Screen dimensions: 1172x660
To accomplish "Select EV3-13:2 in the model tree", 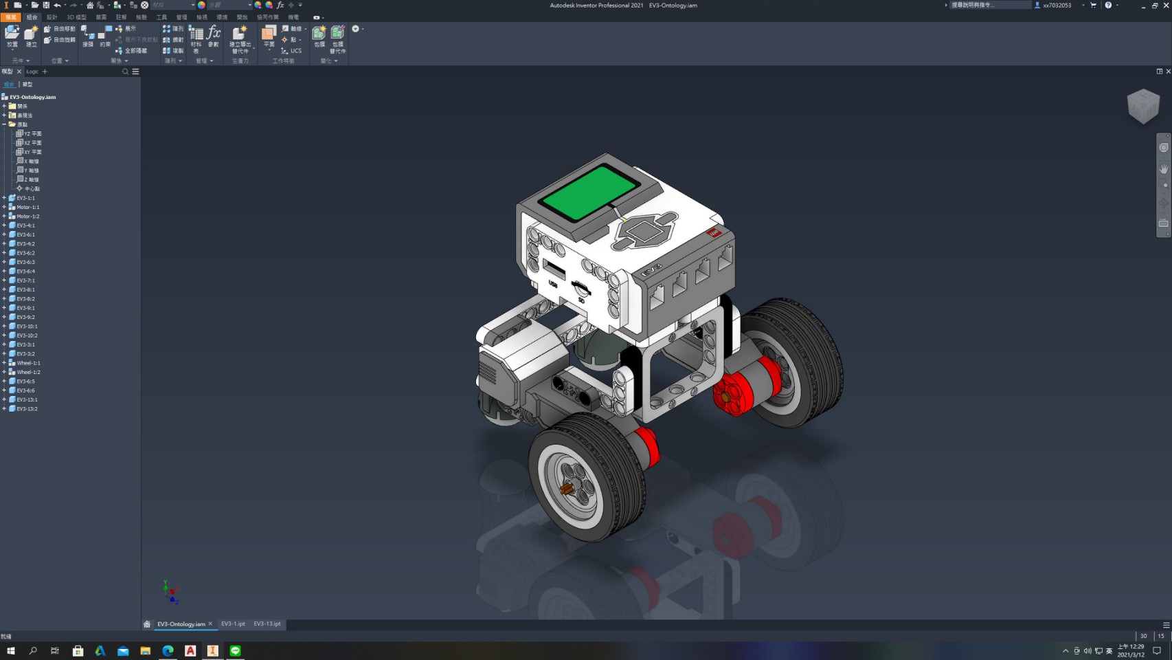I will pyautogui.click(x=23, y=408).
